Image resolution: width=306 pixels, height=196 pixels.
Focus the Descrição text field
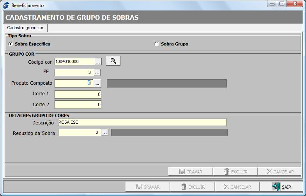(x=142, y=122)
